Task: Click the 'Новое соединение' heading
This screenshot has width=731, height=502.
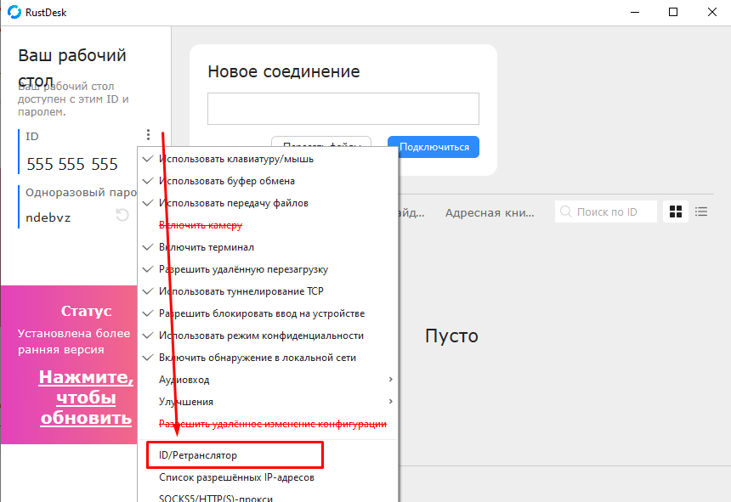Action: tap(283, 71)
